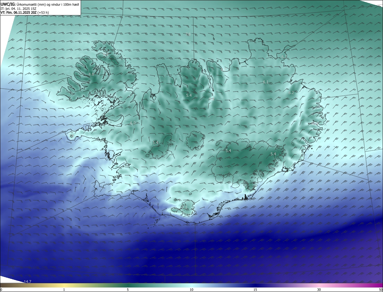Click the 6.0 value label
The width and height of the screenshot is (383, 292).
pyautogui.click(x=133, y=123)
